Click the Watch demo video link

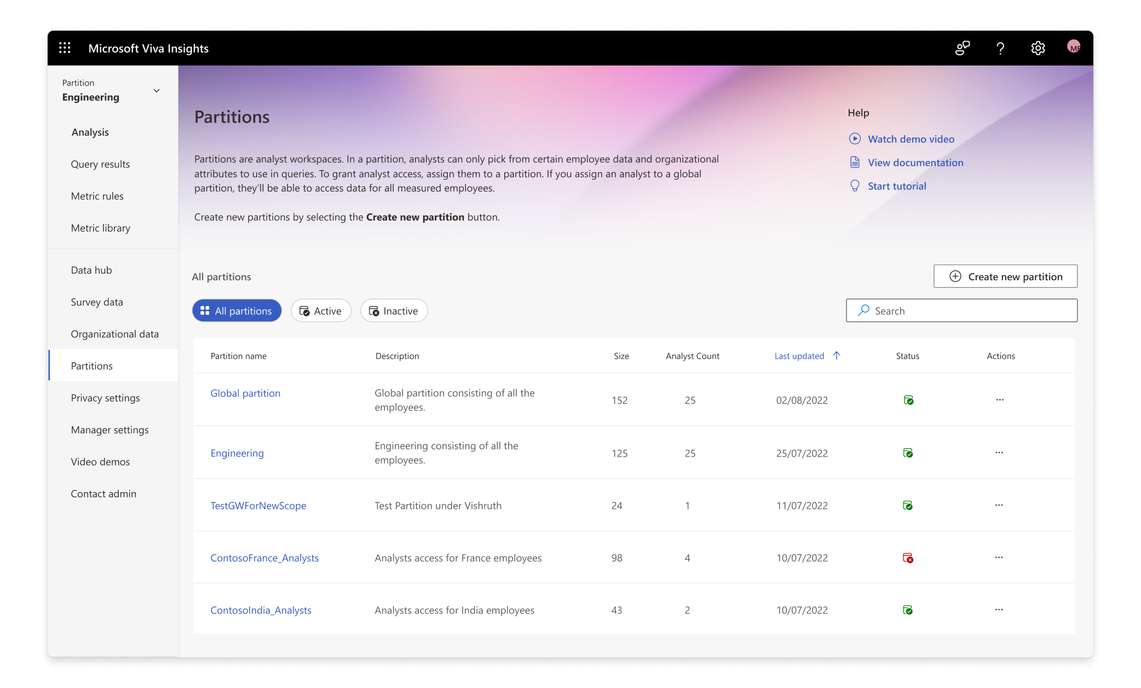tap(911, 139)
